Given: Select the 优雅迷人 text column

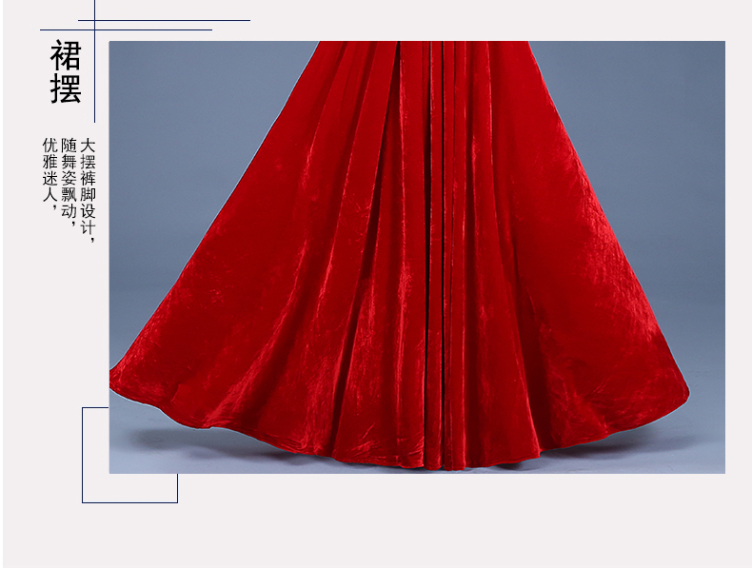Looking at the screenshot, I should click(x=49, y=173).
